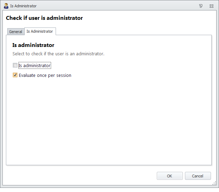The height and width of the screenshot is (192, 219).
Task: Tick the Is administrator checkbox box
Action: (15, 65)
